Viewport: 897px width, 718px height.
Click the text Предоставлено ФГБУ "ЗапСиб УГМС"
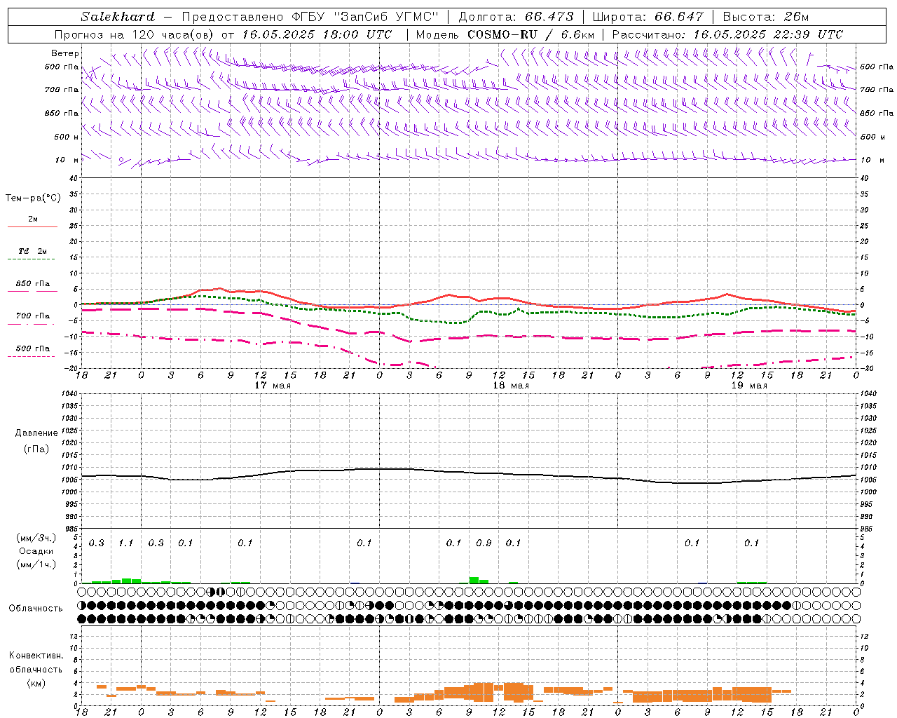[310, 17]
